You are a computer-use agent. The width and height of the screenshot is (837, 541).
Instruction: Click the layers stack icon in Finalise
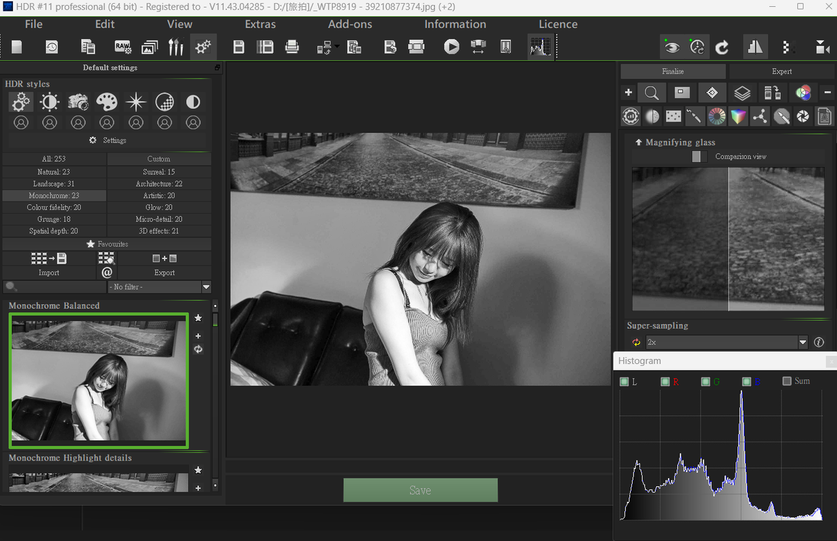(742, 93)
